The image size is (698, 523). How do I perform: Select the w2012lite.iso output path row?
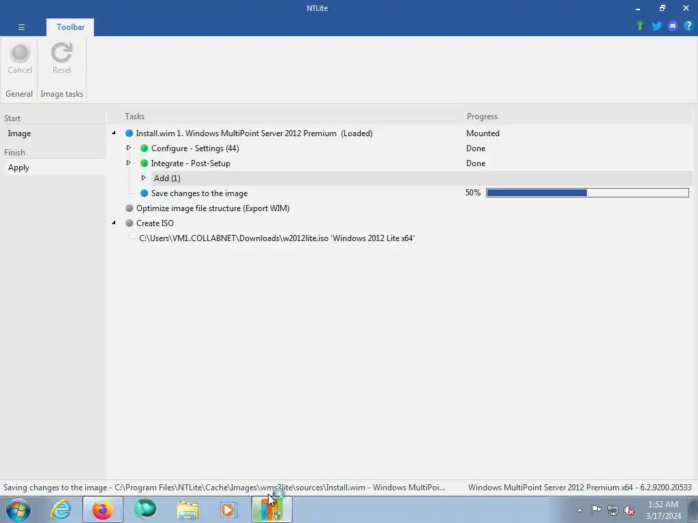click(277, 238)
